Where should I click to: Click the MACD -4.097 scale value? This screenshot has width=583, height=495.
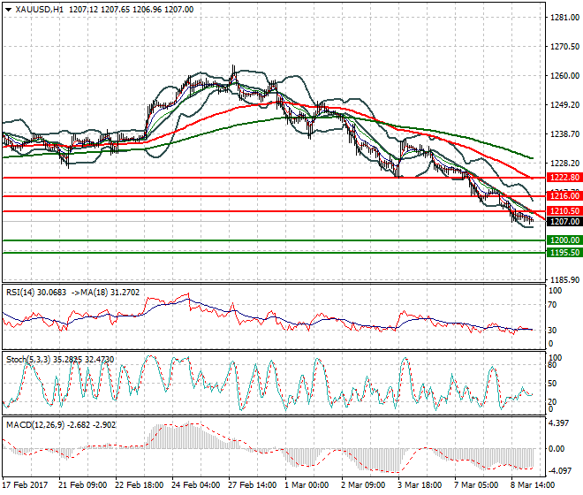click(x=560, y=471)
